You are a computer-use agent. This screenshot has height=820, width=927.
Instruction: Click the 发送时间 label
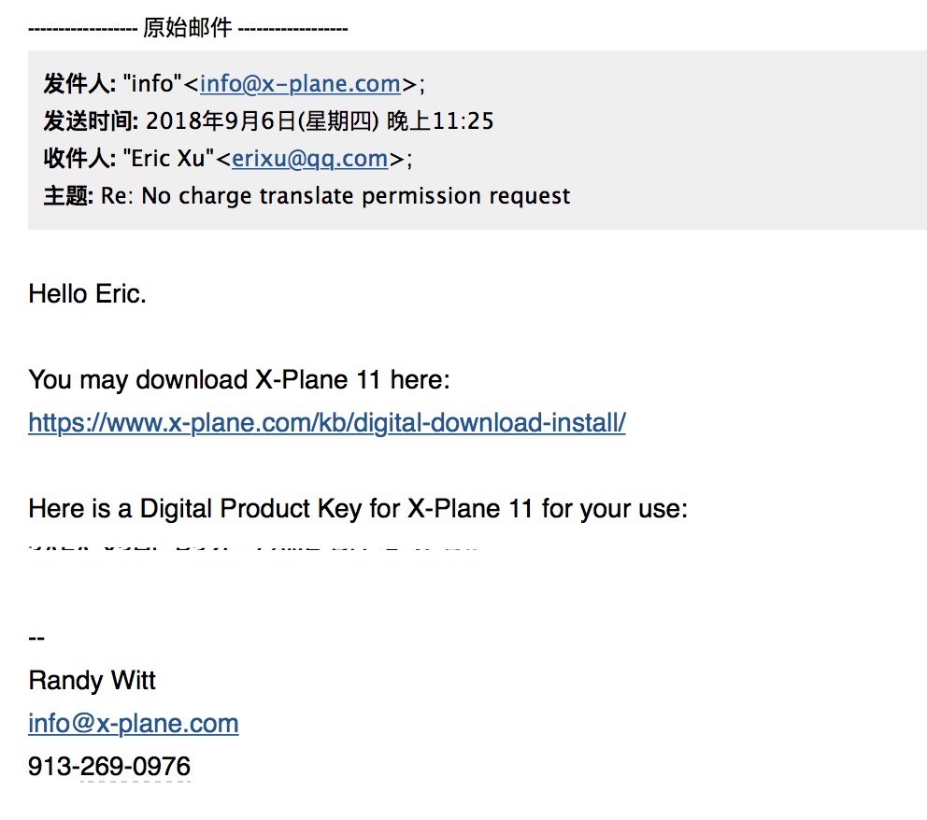click(91, 121)
